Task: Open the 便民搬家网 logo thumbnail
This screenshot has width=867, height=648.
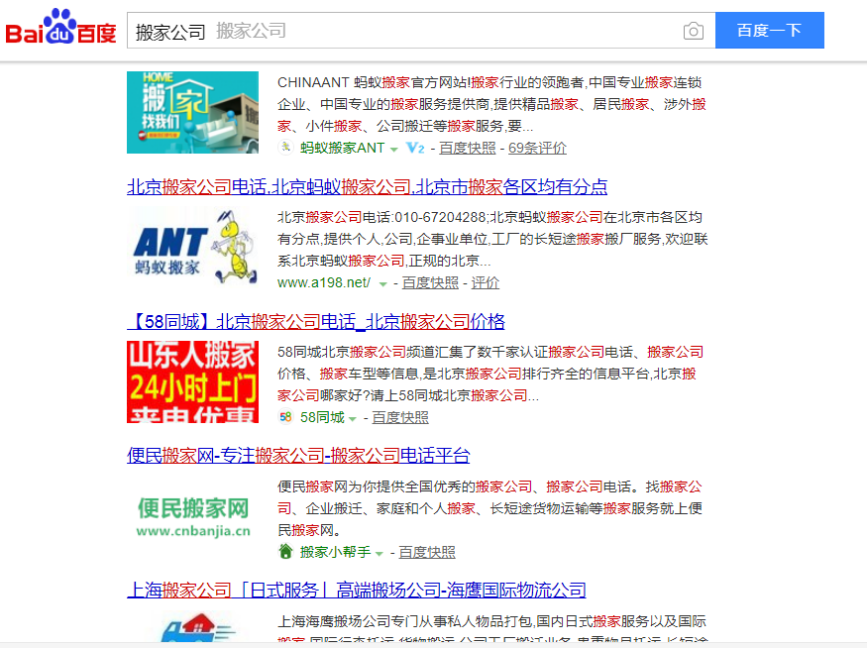Action: click(192, 516)
